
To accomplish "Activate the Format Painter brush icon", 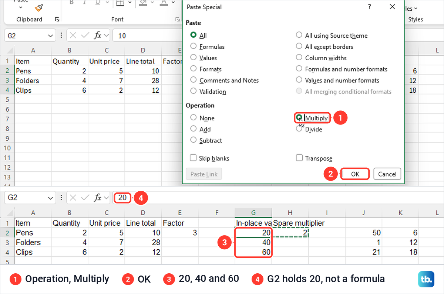I will click(39, 7).
